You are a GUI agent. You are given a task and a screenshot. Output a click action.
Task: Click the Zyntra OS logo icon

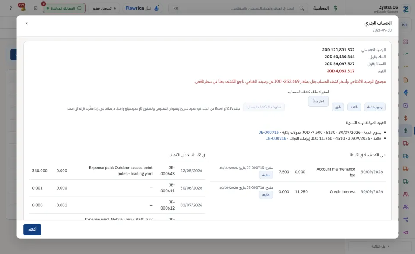pos(405,9)
